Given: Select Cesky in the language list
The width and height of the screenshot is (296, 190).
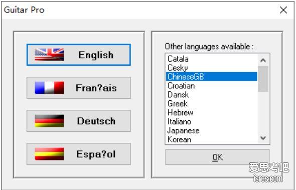Looking at the screenshot, I should (211, 68).
